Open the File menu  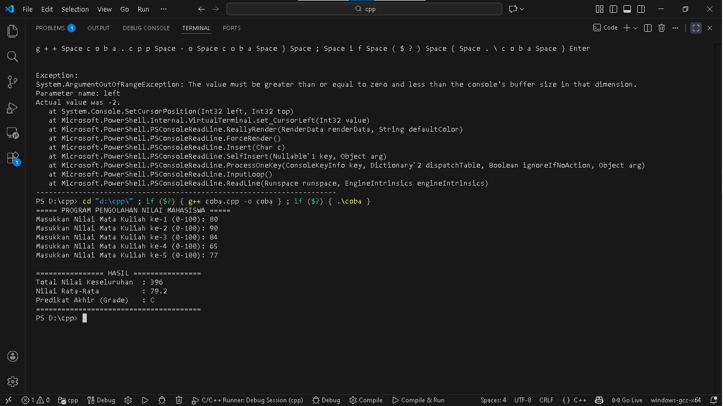(28, 9)
